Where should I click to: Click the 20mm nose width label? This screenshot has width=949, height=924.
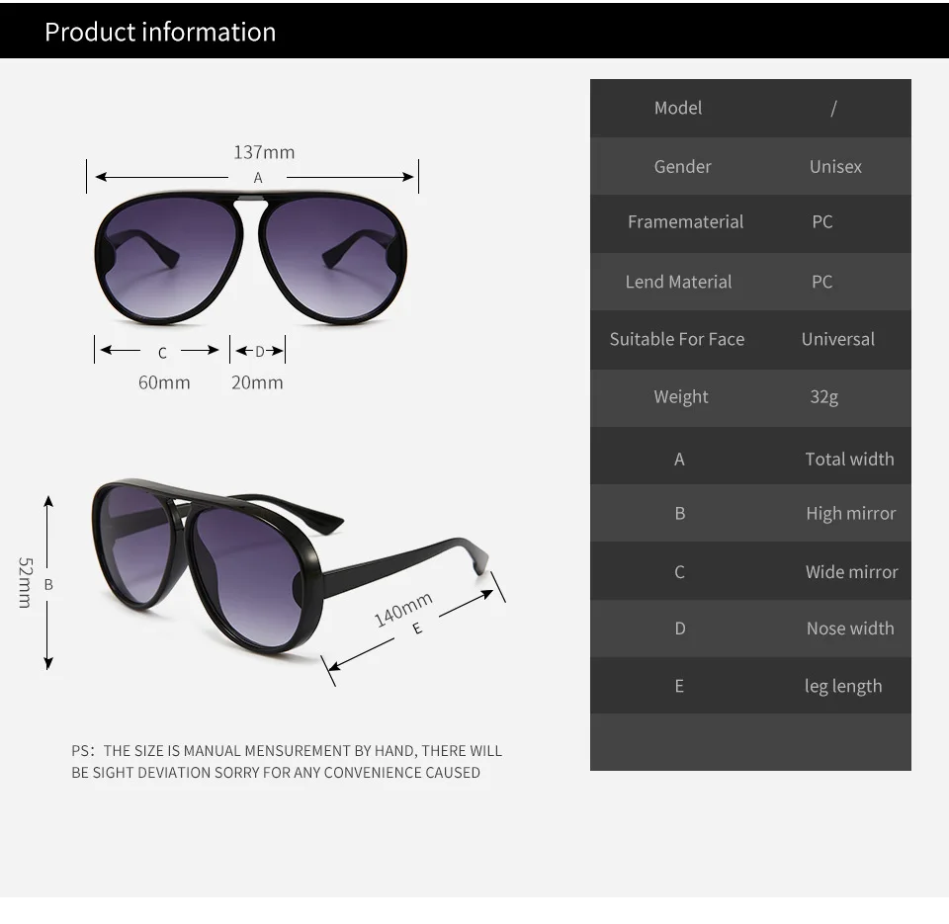(257, 382)
